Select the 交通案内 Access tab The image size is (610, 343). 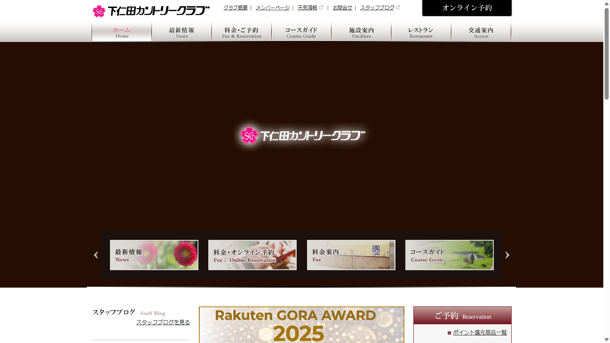click(x=481, y=32)
